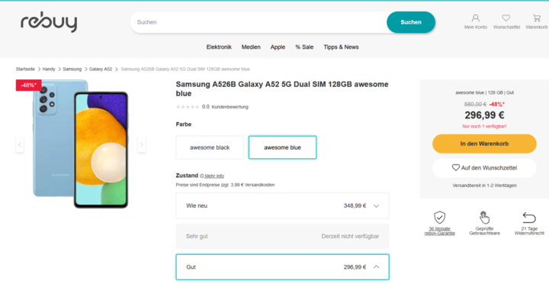
Task: Choose the Sehr gut condition row
Action: point(283,237)
